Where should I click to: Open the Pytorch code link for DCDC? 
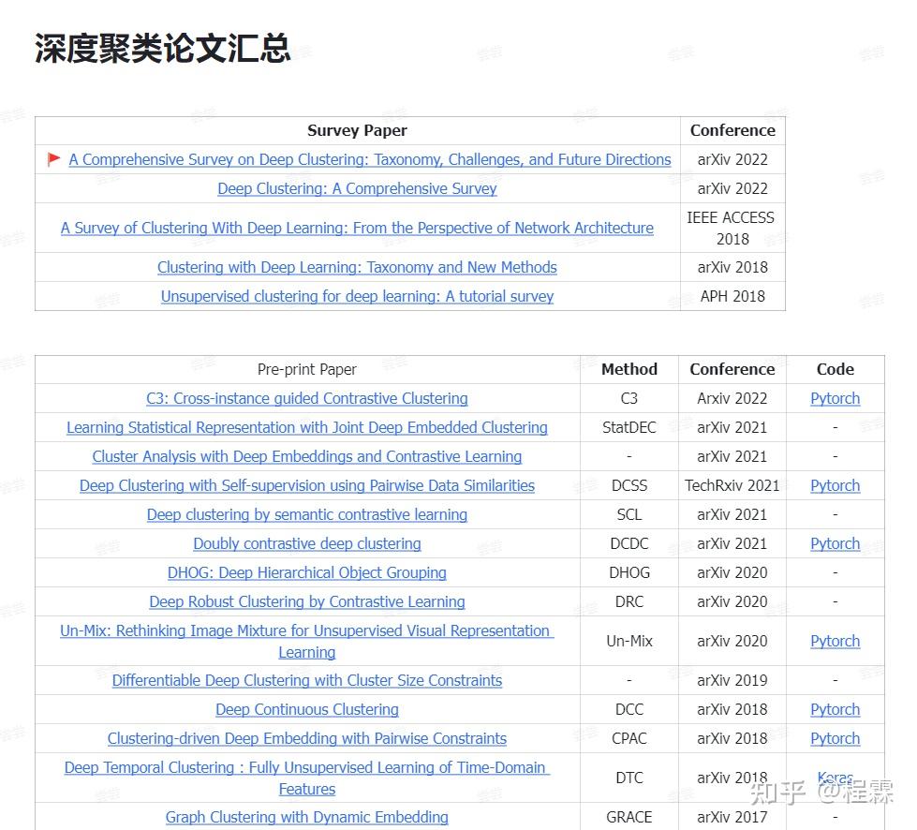836,544
